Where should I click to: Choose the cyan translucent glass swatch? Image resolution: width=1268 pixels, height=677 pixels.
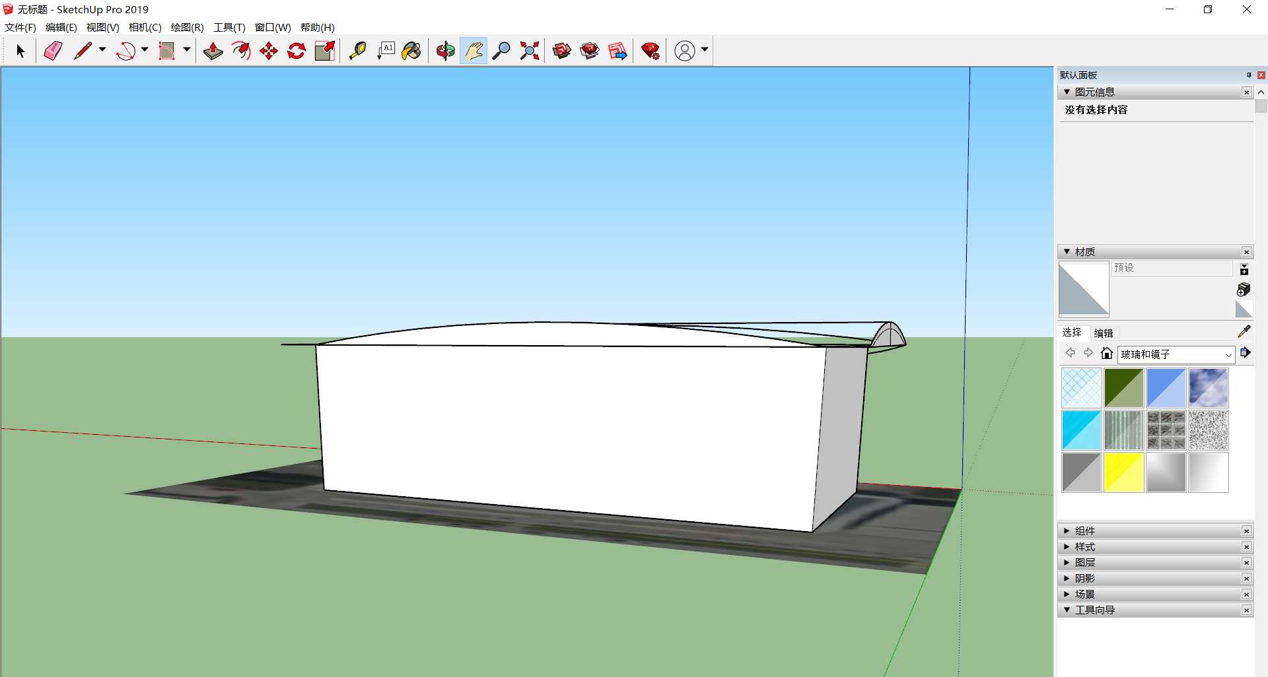(x=1082, y=430)
